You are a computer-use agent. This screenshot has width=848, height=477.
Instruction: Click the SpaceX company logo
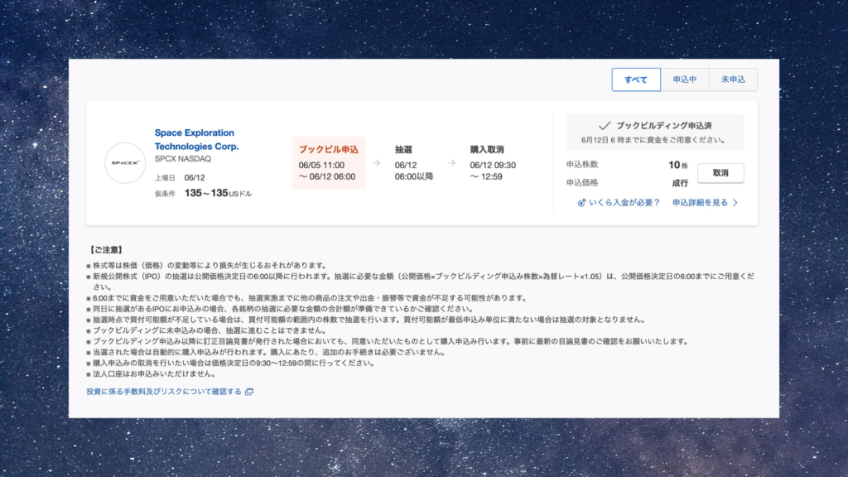pos(125,163)
